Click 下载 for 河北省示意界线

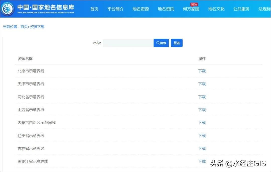[202, 97]
